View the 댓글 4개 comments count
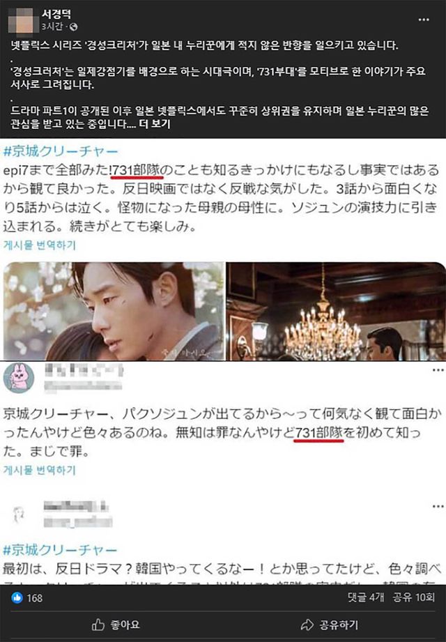The height and width of the screenshot is (642, 446). (366, 597)
